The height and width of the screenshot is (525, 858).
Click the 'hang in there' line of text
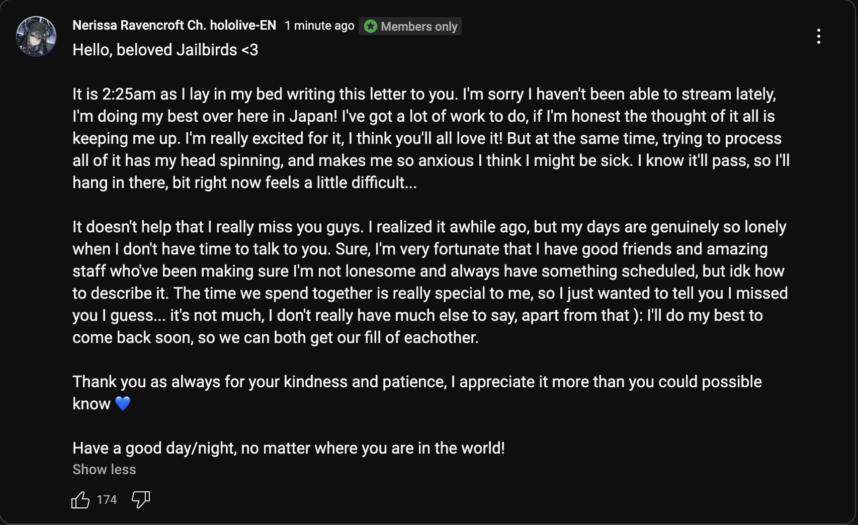244,183
